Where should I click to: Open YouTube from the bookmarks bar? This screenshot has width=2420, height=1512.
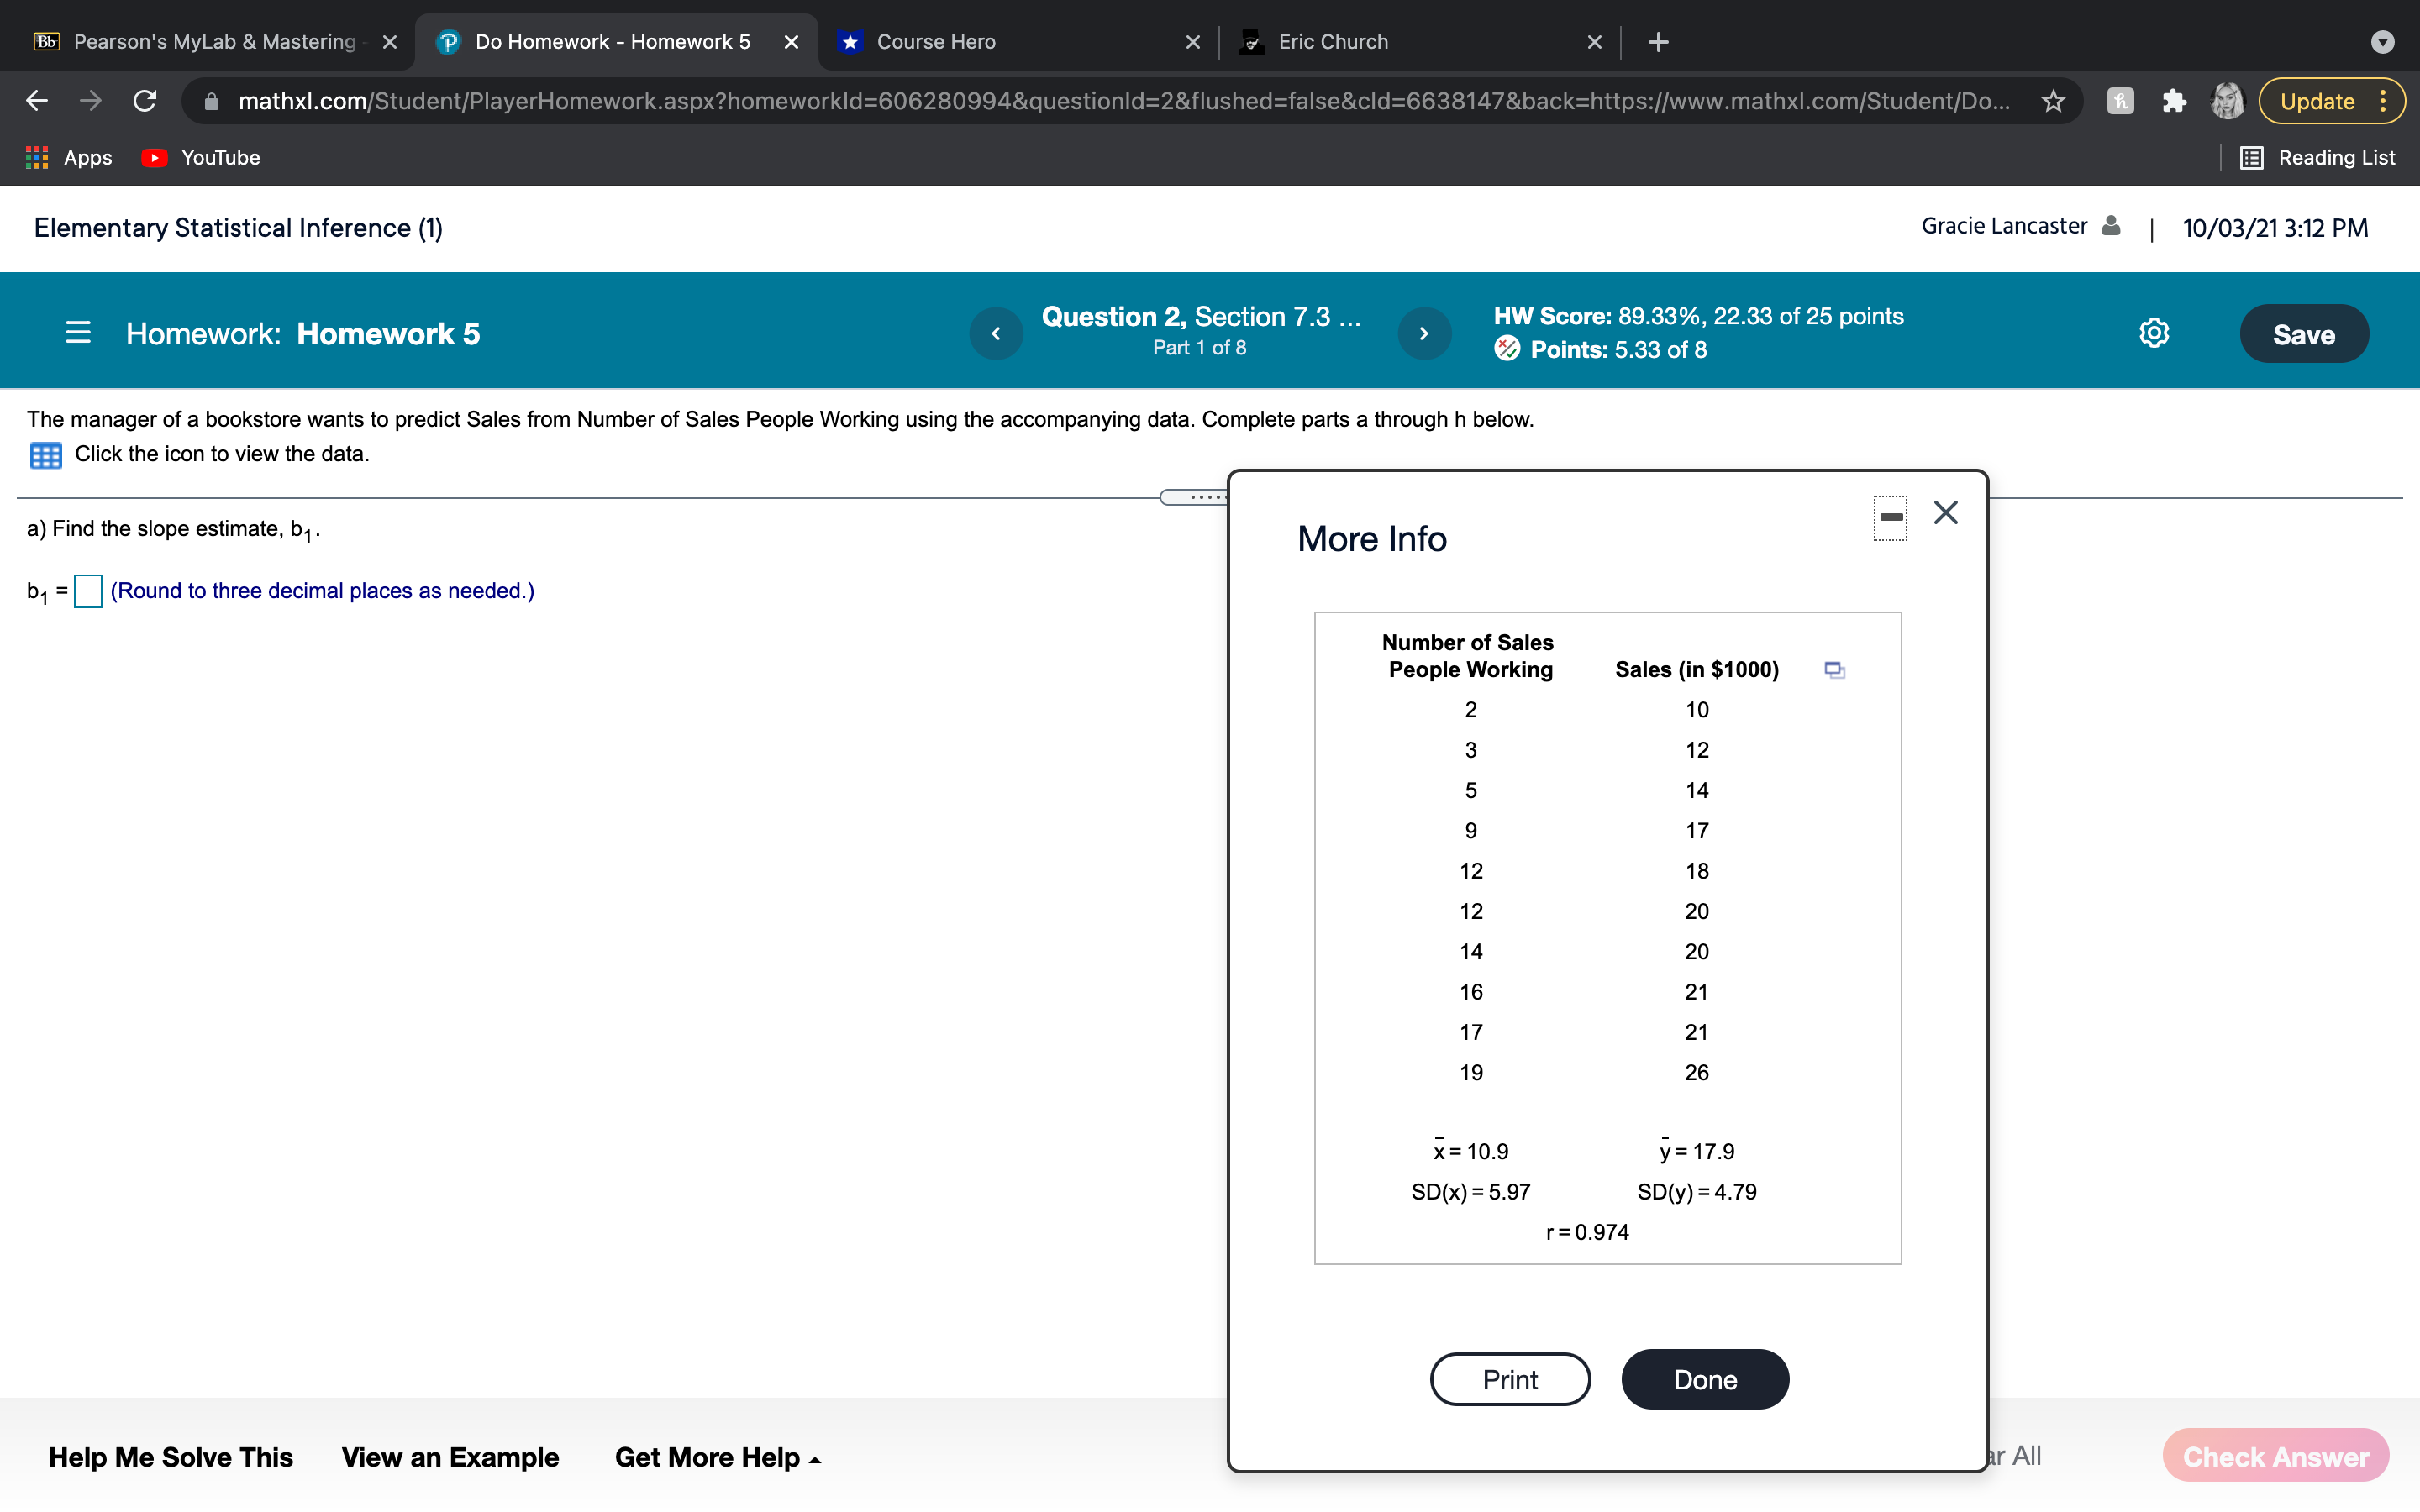point(199,157)
